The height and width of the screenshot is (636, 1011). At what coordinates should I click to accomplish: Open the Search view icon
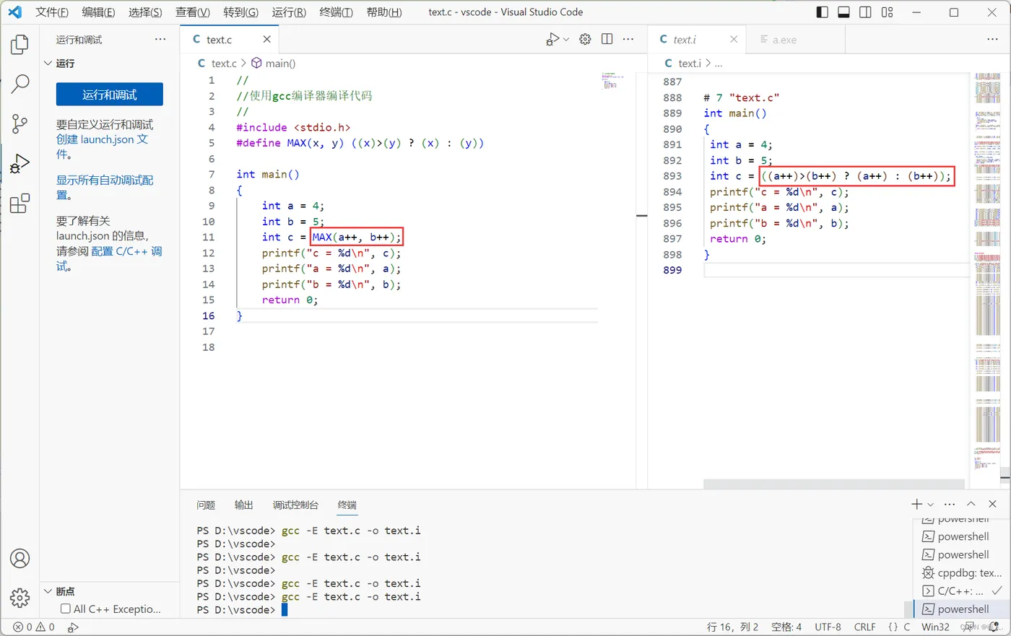click(x=19, y=84)
